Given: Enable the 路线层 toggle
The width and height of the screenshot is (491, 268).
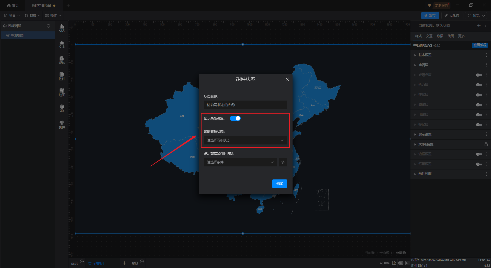Looking at the screenshot, I should pos(479,105).
